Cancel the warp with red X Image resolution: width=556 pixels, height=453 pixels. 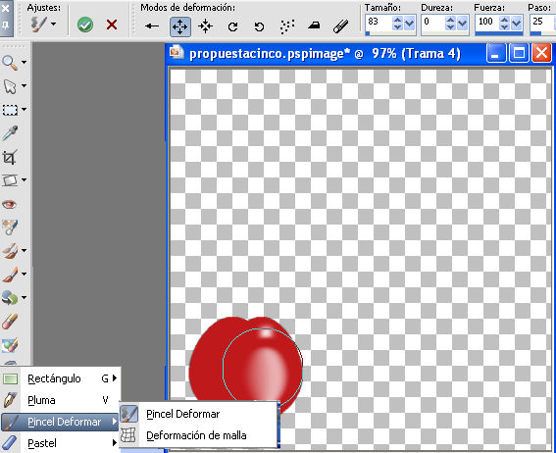[x=112, y=25]
